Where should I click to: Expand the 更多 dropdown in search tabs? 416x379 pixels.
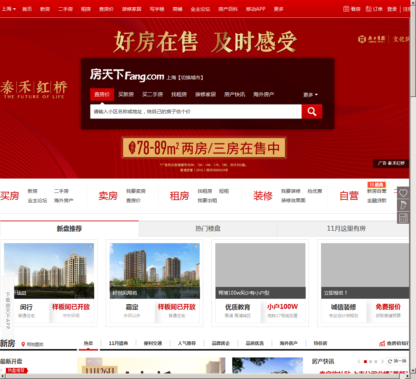(311, 94)
